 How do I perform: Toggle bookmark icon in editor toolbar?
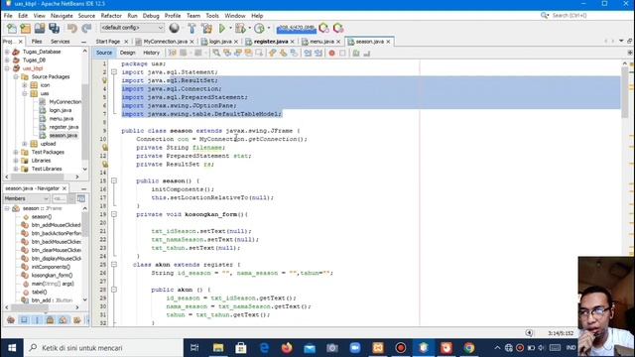294,53
